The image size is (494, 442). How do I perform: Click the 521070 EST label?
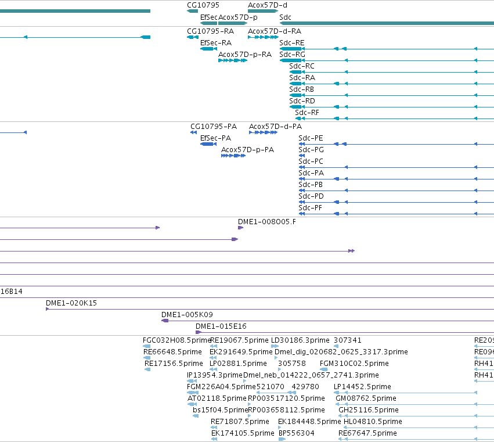pyautogui.click(x=271, y=387)
